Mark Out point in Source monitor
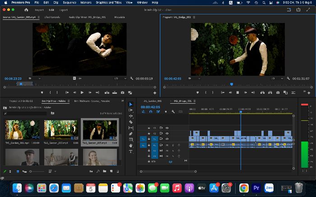The height and width of the screenshot is (197, 316). pos(57,92)
